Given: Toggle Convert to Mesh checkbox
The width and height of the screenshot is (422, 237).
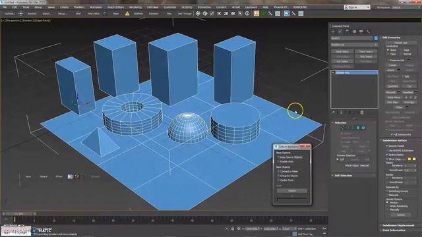Looking at the screenshot, I should [x=278, y=171].
